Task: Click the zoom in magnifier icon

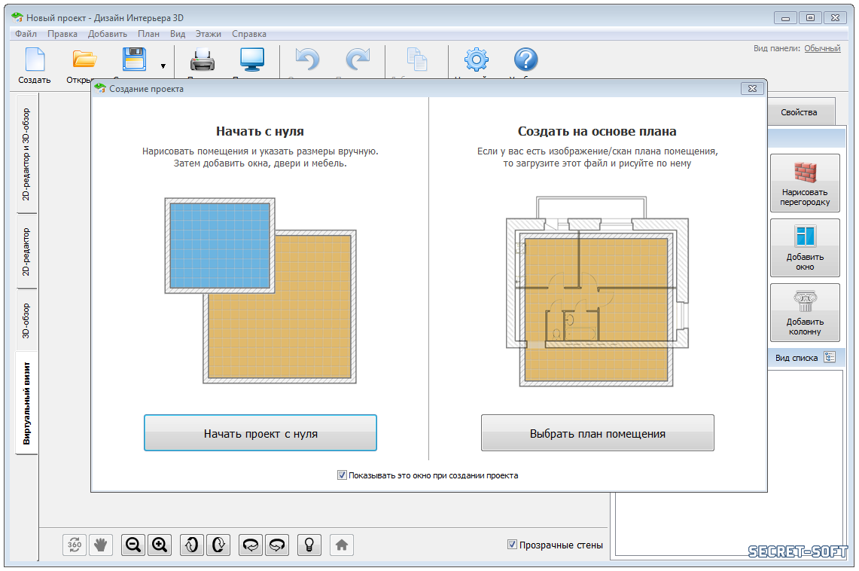Action: pos(159,545)
